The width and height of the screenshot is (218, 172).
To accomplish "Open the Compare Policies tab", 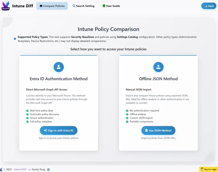I will tap(52, 6).
